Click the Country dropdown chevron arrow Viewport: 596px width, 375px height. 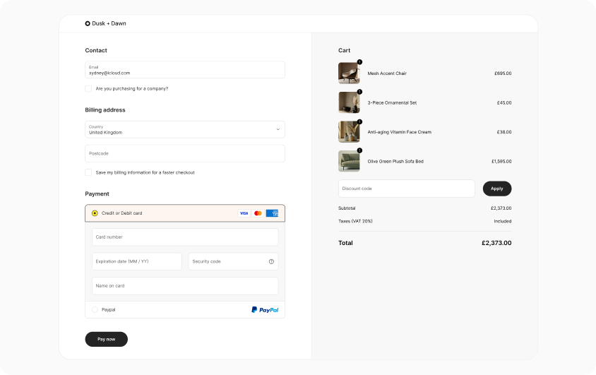pos(278,129)
